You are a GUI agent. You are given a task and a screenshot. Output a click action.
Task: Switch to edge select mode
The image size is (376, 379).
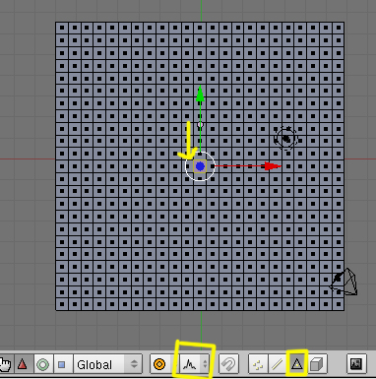coord(278,364)
